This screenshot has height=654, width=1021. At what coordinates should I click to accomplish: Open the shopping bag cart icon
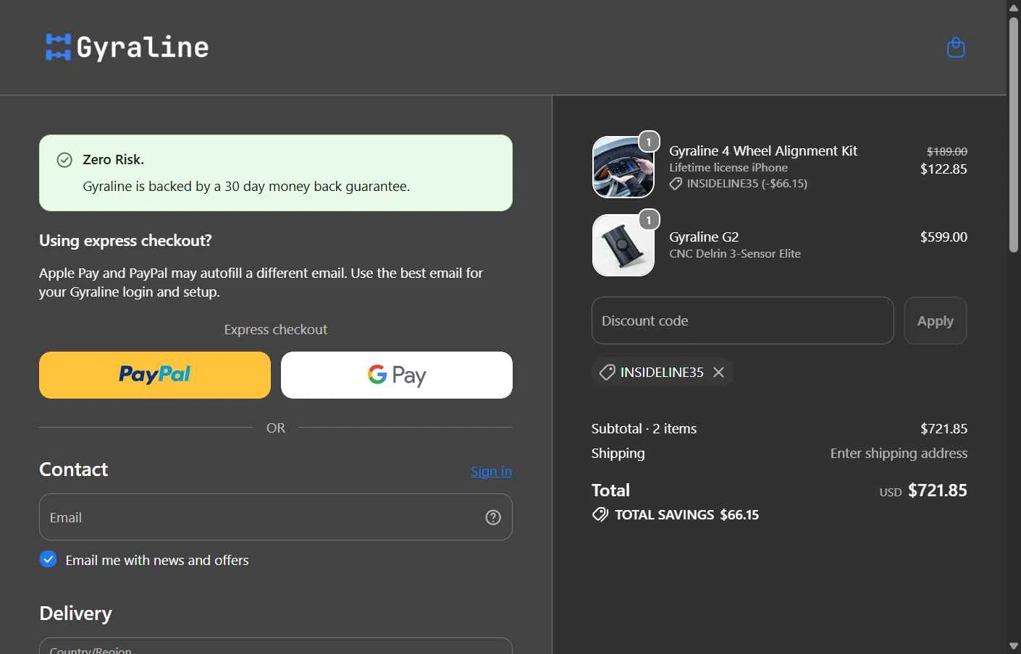tap(956, 48)
